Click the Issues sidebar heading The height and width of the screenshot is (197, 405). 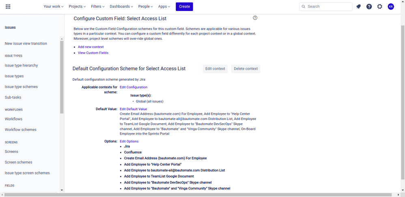coord(10,28)
